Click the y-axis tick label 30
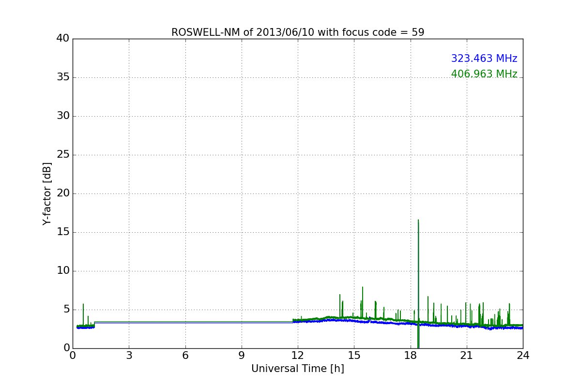Screen dimensions: 581x387 63,116
